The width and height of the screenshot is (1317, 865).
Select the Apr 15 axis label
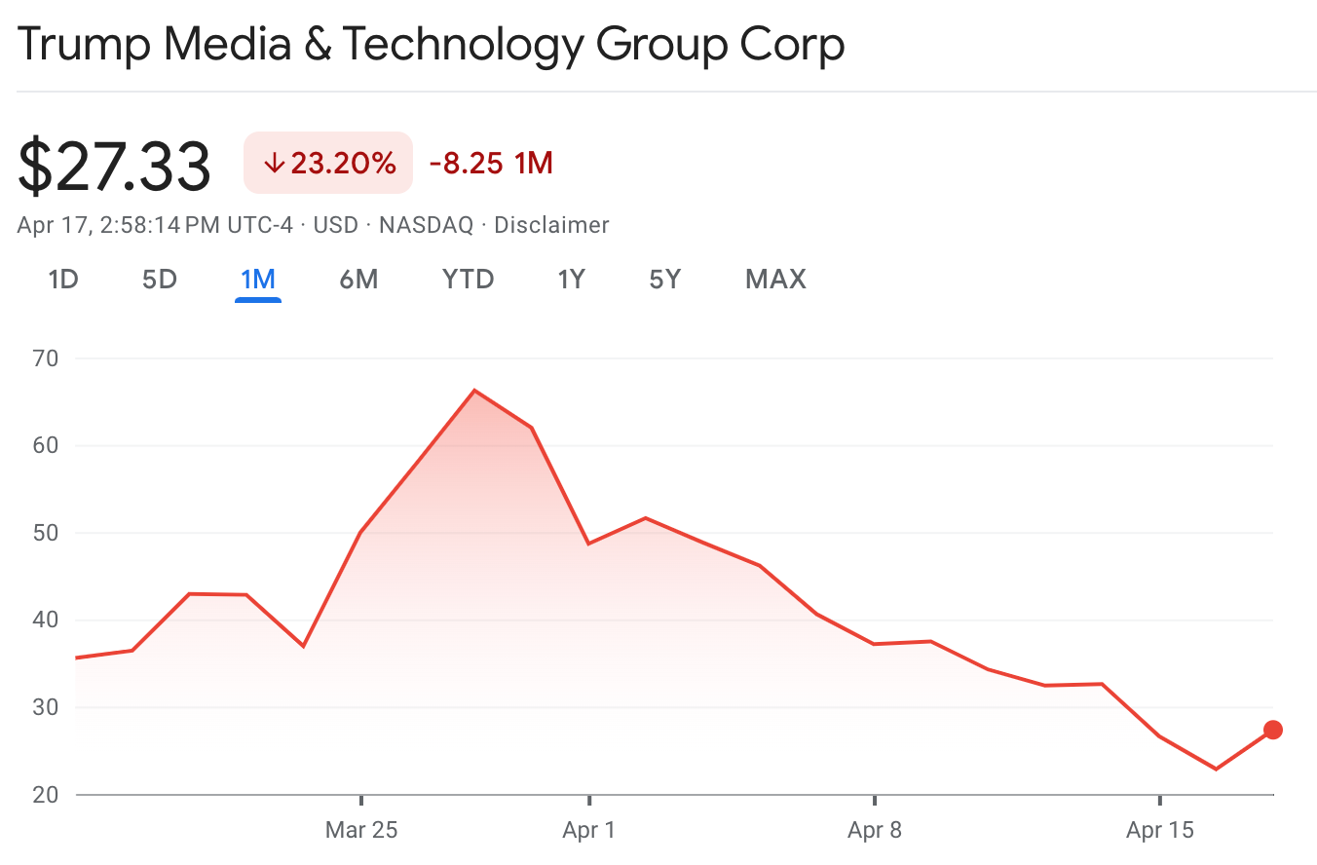[x=1159, y=831]
